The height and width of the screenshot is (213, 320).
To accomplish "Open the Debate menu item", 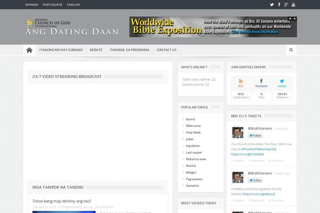I will (x=96, y=50).
